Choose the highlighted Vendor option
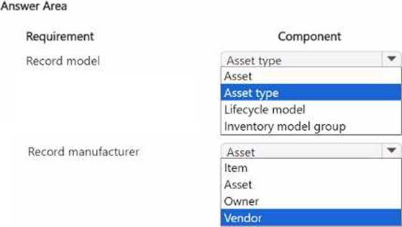Viewport: 402px width, 227px height. click(311, 218)
